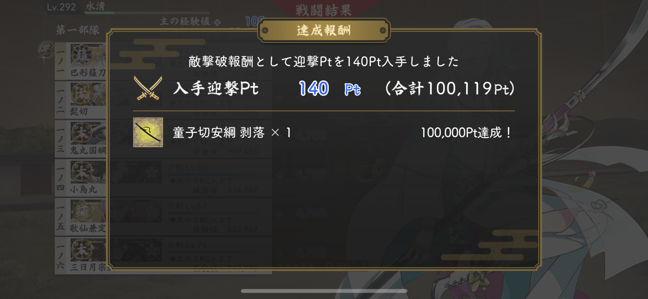Click the 鬼丸国綱 portrait icon
This screenshot has height=299, width=648.
(x=88, y=133)
